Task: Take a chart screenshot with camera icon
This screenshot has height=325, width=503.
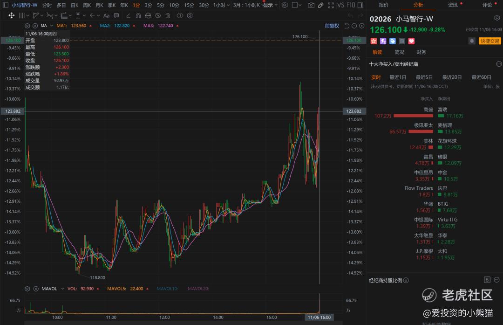Action: tap(311, 5)
